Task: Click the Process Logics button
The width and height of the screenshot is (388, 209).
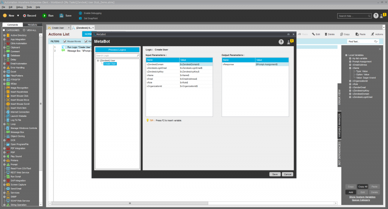Action: [x=117, y=50]
